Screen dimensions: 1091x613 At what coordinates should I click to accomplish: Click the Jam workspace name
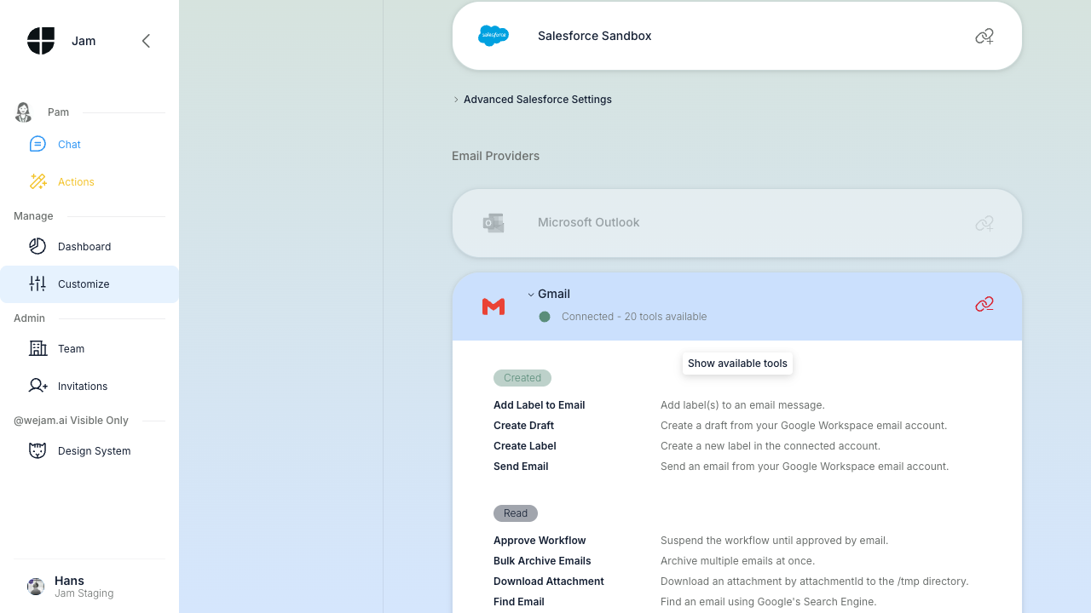[84, 41]
